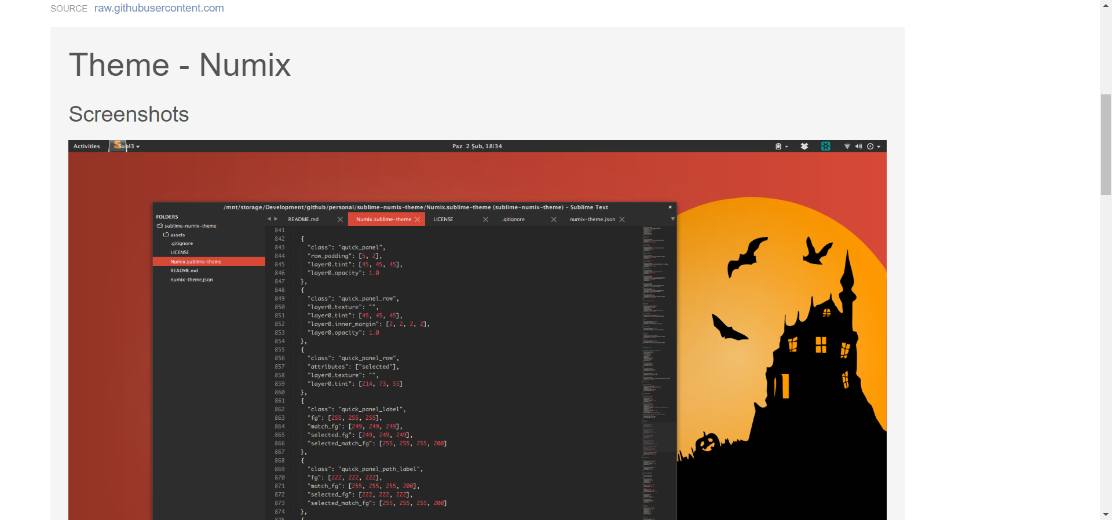This screenshot has width=1112, height=520.
Task: Select the Numix.sublime-theme tab
Action: pyautogui.click(x=383, y=219)
